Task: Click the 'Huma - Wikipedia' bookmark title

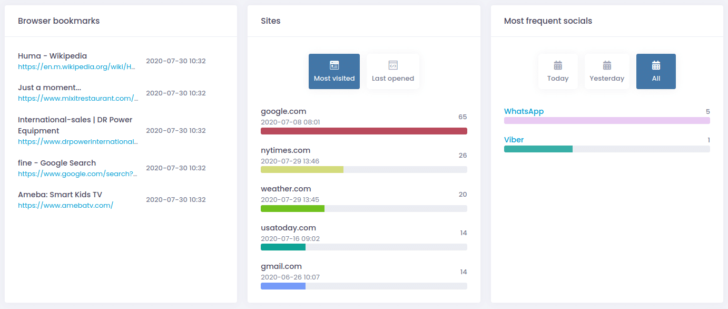Action: click(52, 56)
